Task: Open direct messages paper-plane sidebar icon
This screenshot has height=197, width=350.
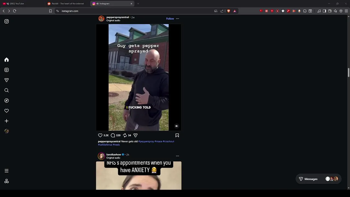Action: pos(7,80)
